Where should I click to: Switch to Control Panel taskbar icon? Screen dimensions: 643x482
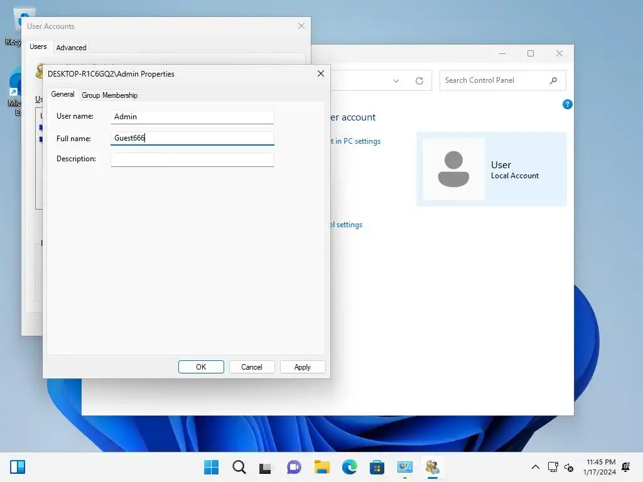coord(405,467)
